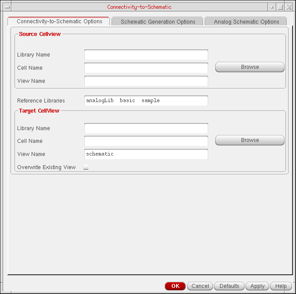Click the Reference Libraries label
296x294 pixels.
41,101
